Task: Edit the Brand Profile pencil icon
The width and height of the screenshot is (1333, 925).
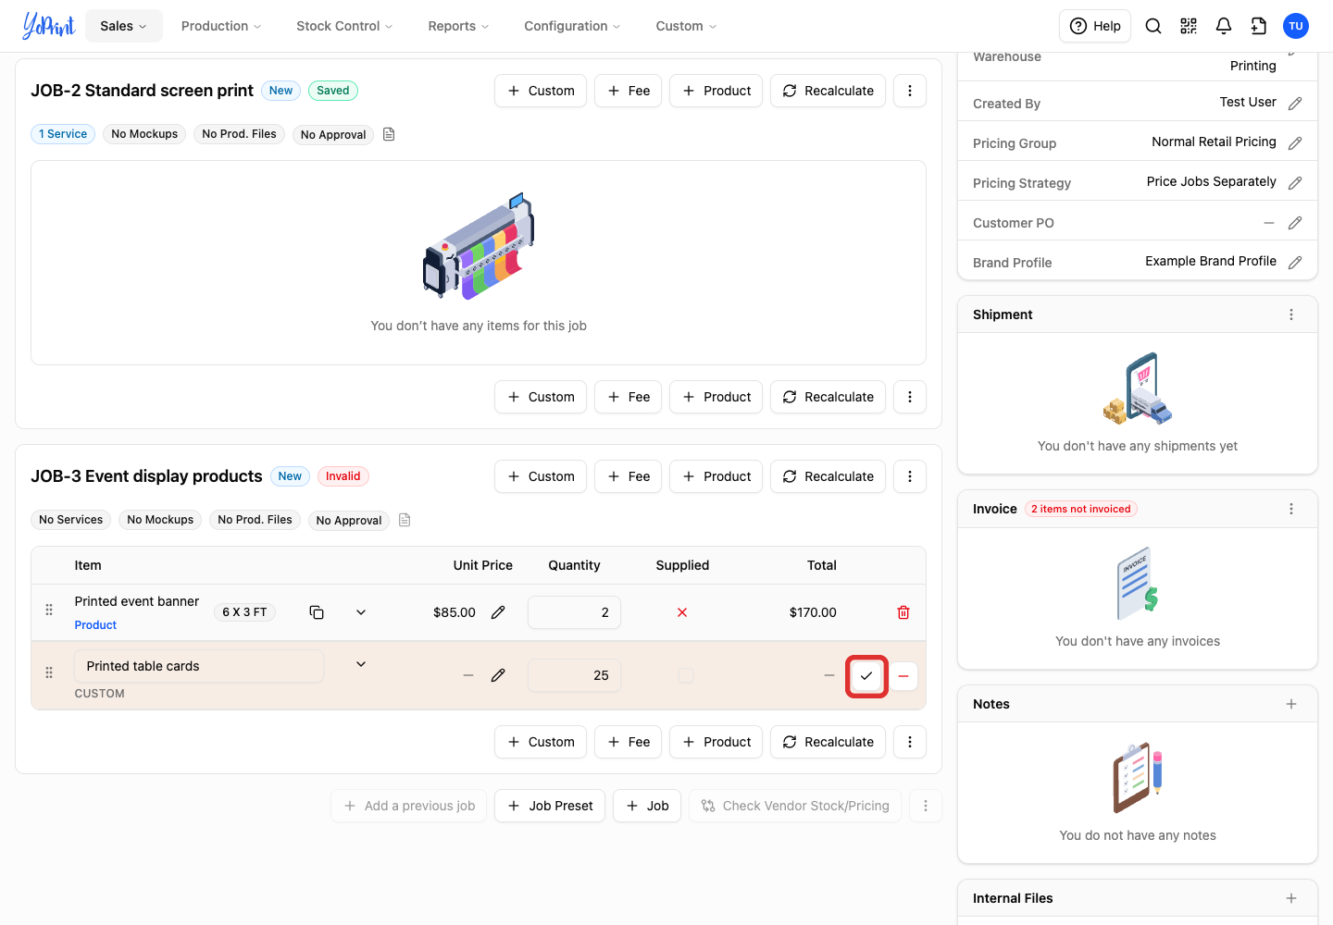Action: pos(1295,263)
